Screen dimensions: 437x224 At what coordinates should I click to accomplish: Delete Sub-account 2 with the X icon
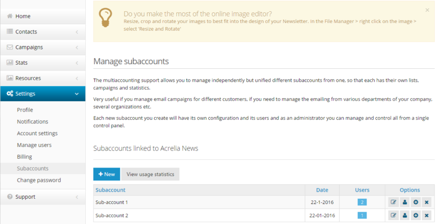tap(426, 215)
